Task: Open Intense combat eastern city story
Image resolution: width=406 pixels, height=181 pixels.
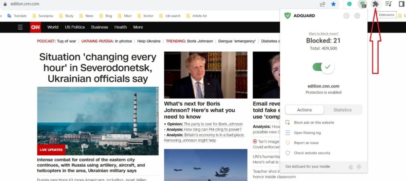Action: click(91, 165)
